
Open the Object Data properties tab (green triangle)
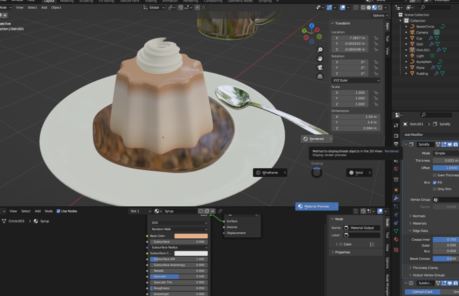point(396,231)
